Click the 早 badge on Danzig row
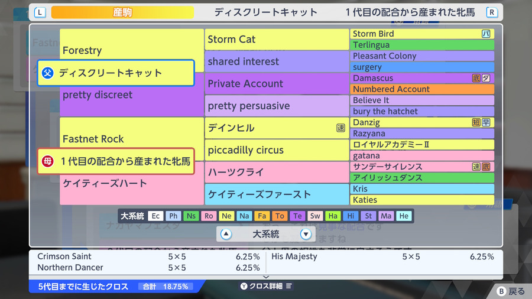532x299 pixels. click(x=486, y=122)
